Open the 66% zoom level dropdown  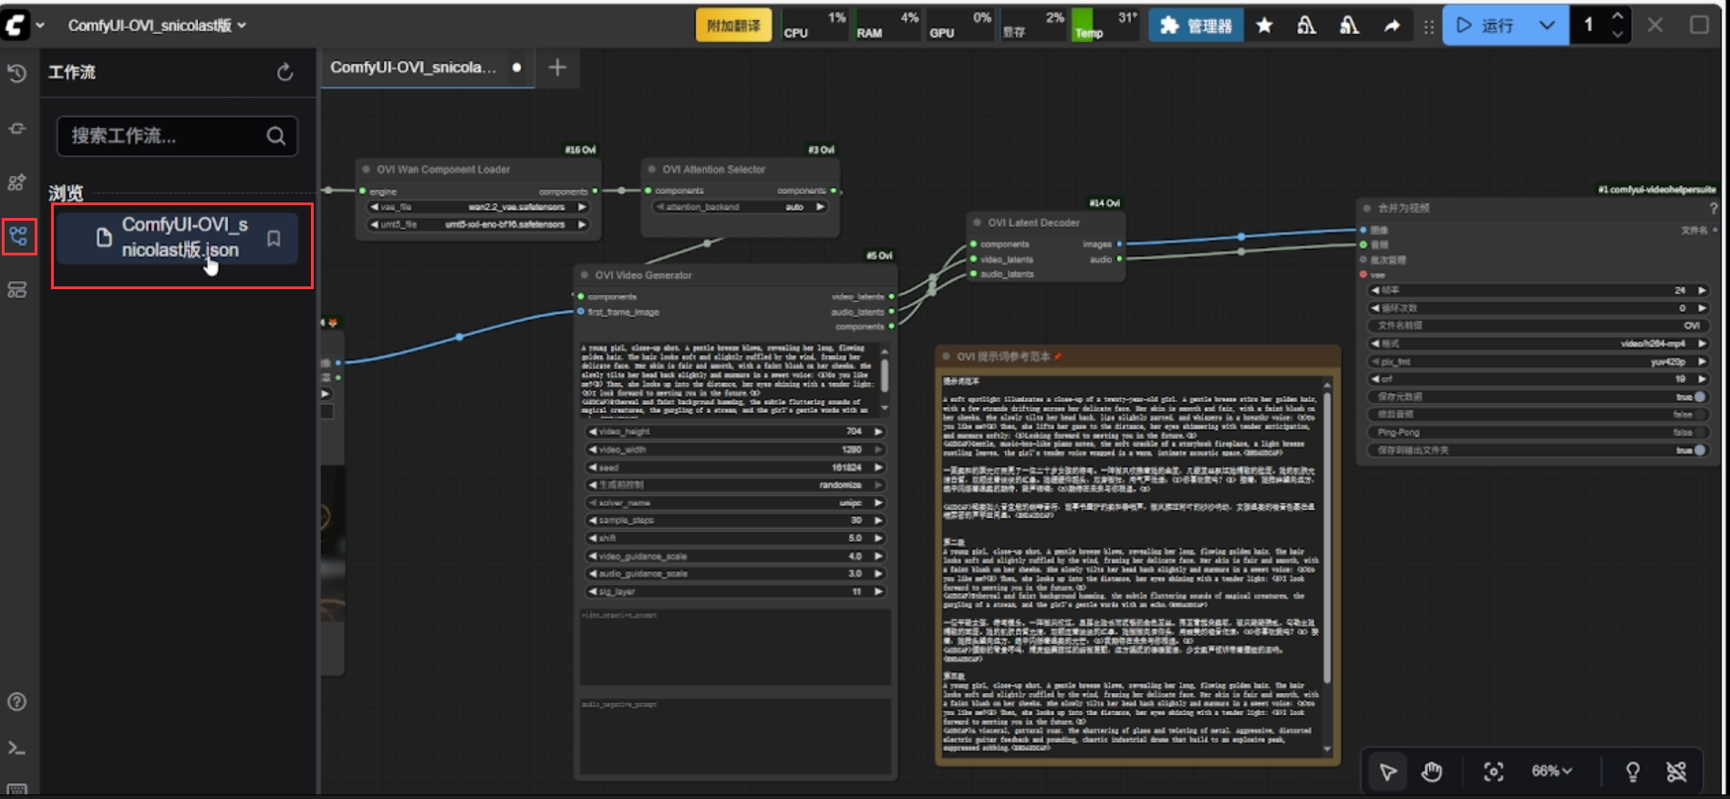(x=1551, y=772)
